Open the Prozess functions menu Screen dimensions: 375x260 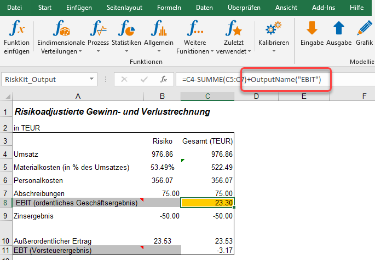99,38
